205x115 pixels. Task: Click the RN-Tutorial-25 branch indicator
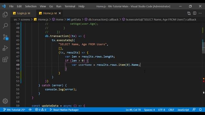pos(14,110)
